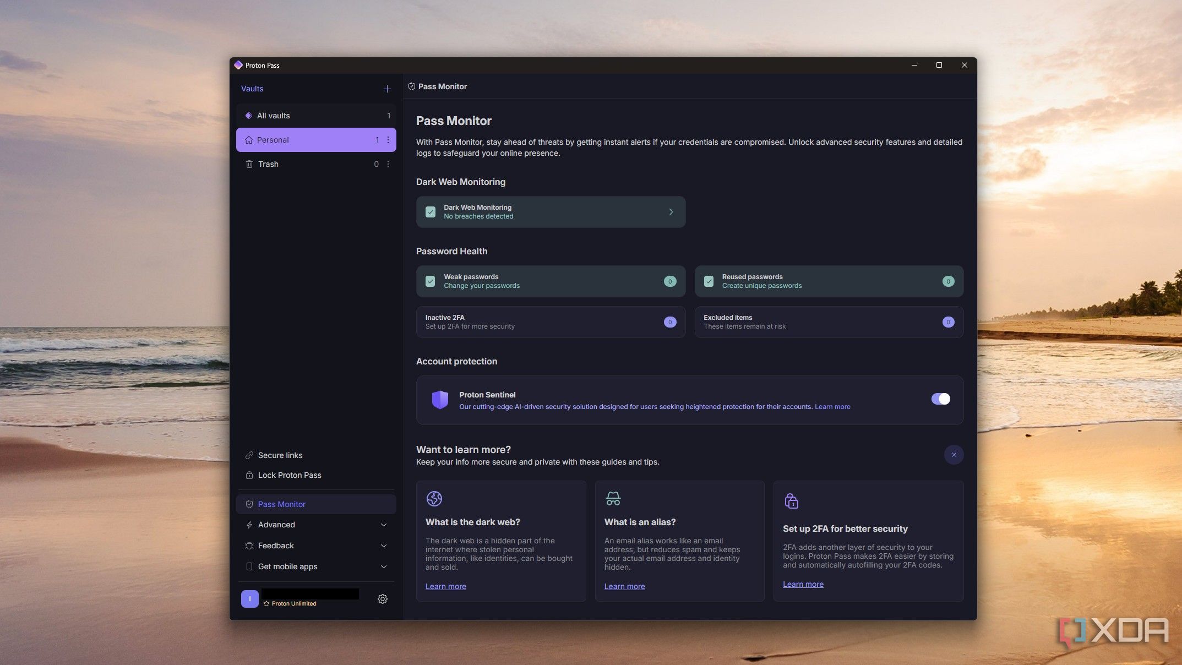The height and width of the screenshot is (665, 1182).
Task: Click the Dark Web Monitoring chevron arrow
Action: pos(671,212)
